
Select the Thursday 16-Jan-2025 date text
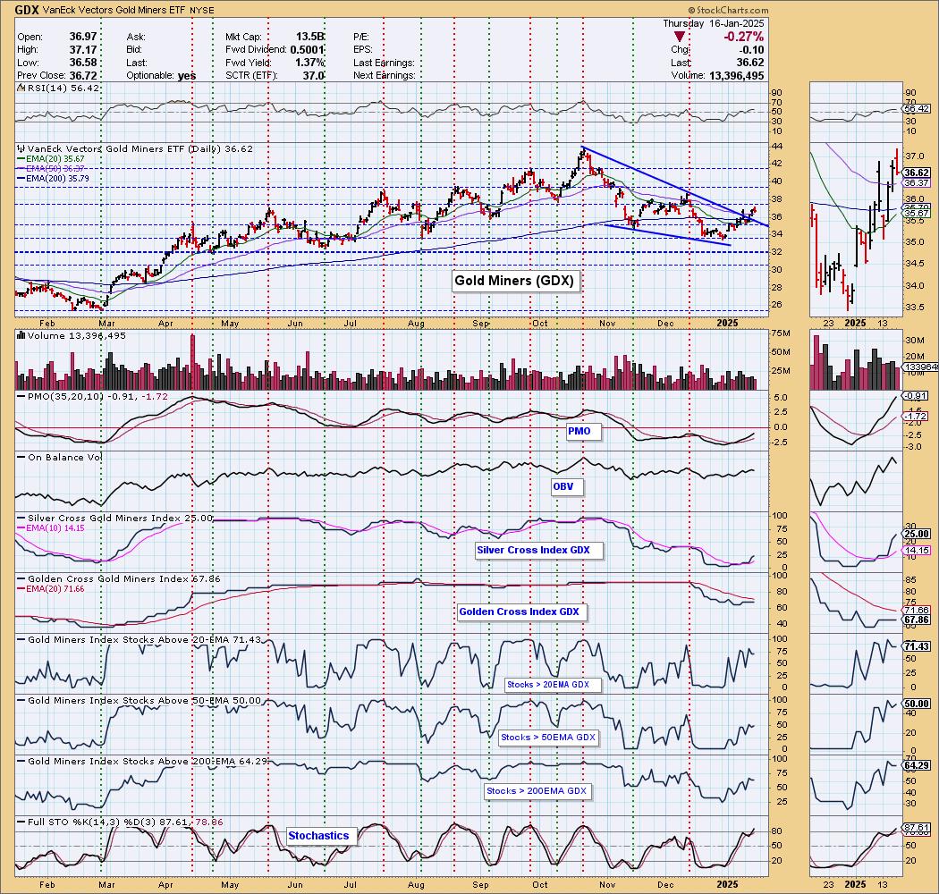click(713, 23)
